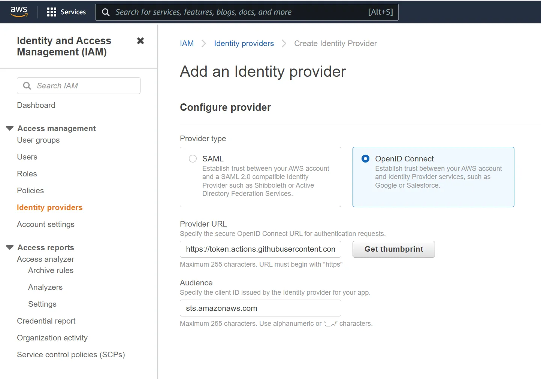This screenshot has width=541, height=379.
Task: Navigate to Identity providers via breadcrumb
Action: pos(244,43)
